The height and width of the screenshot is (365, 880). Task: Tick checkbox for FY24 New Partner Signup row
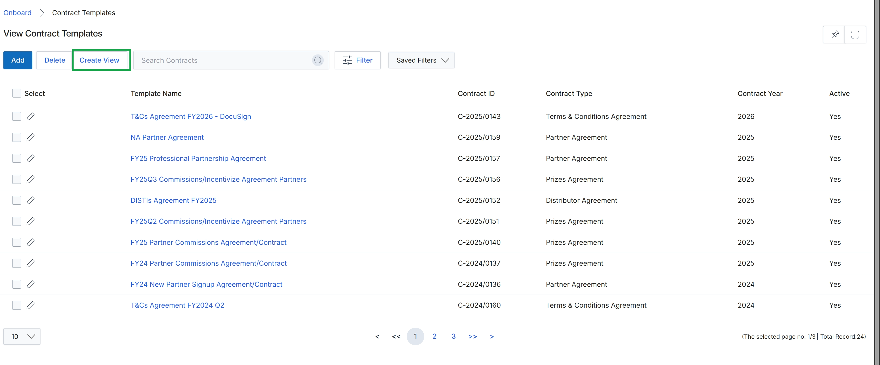tap(17, 284)
